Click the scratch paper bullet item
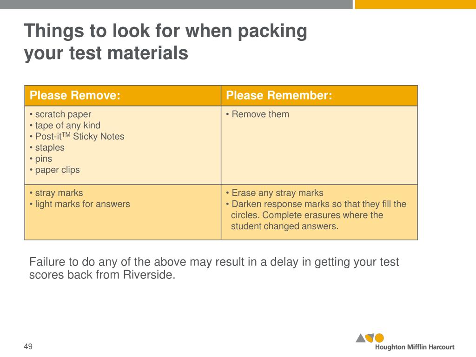 (60, 114)
